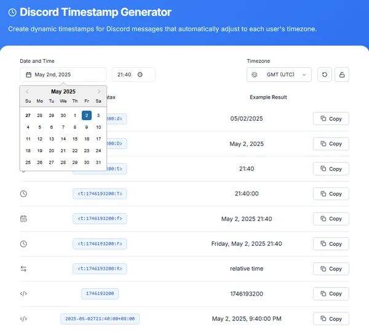
Task: Click the 05/02/2025 example result
Action: 247,118
